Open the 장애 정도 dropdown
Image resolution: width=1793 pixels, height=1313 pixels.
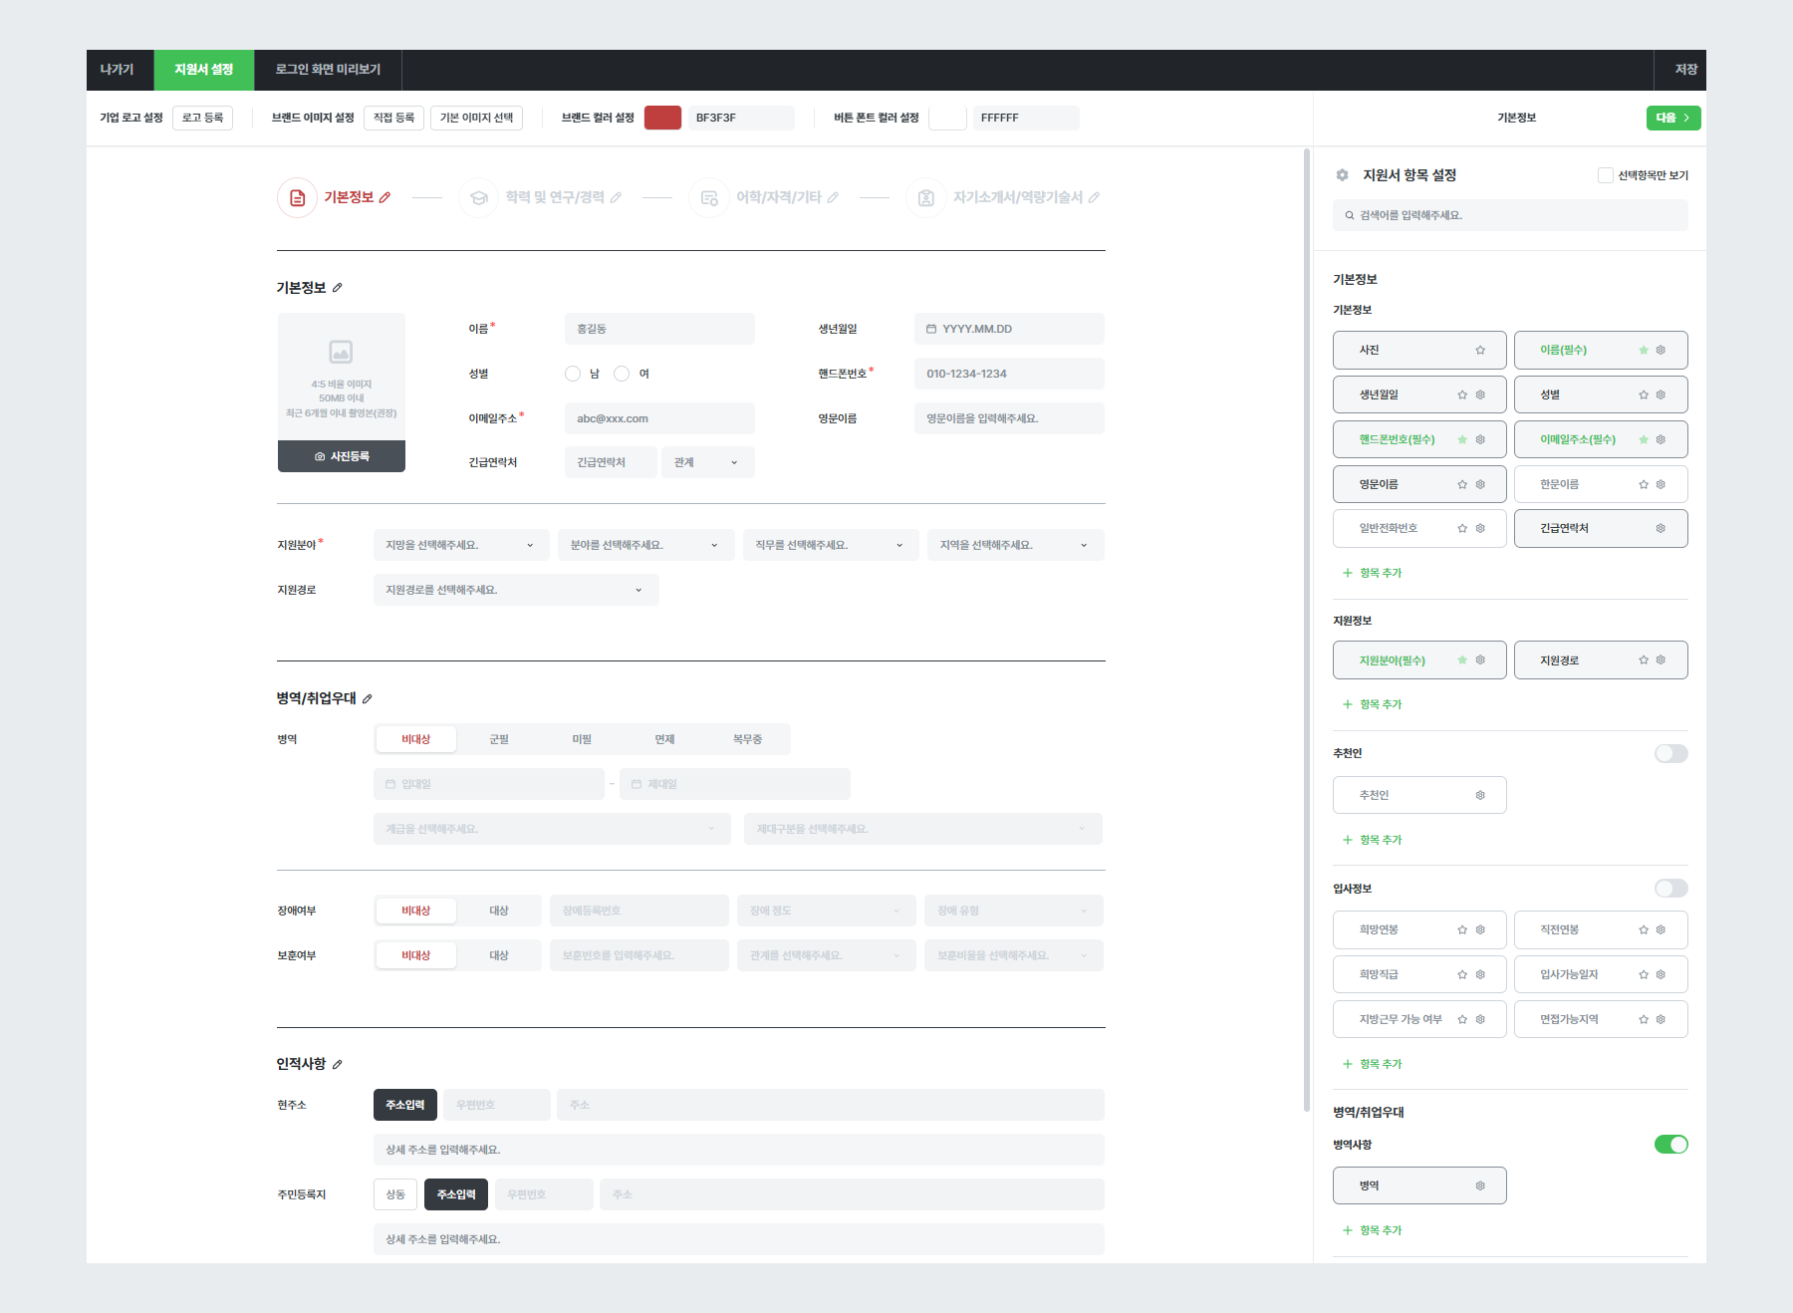click(827, 911)
